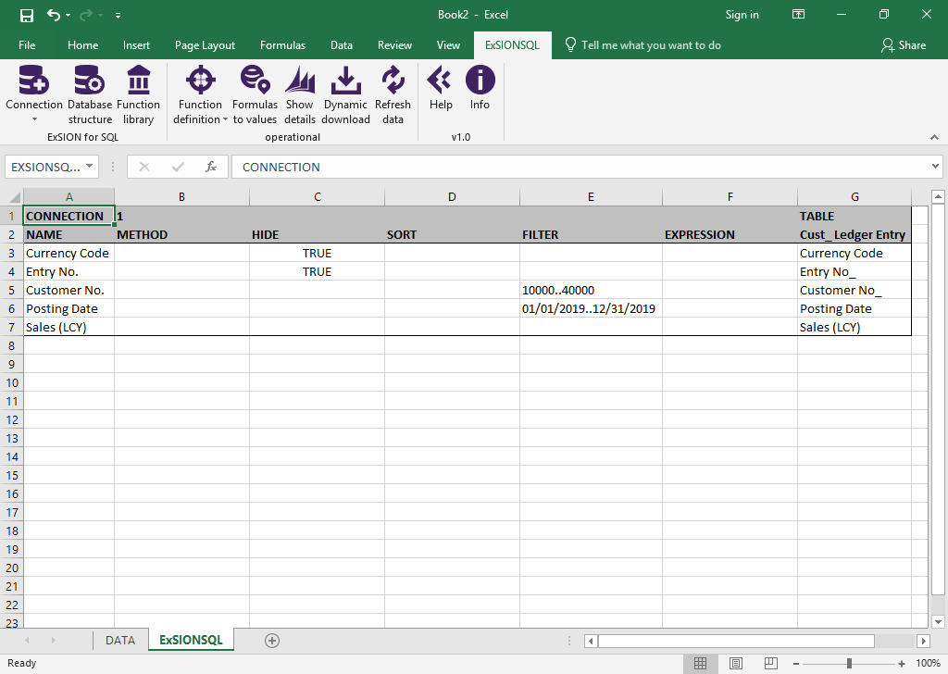Show ExSION Info
The width and height of the screenshot is (948, 674).
click(480, 89)
